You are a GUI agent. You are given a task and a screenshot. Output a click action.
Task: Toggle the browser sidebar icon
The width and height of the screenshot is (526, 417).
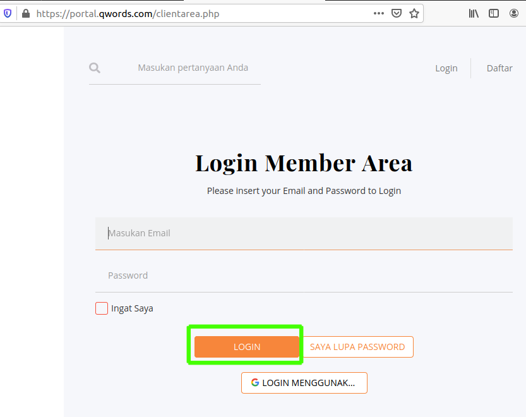click(x=494, y=13)
